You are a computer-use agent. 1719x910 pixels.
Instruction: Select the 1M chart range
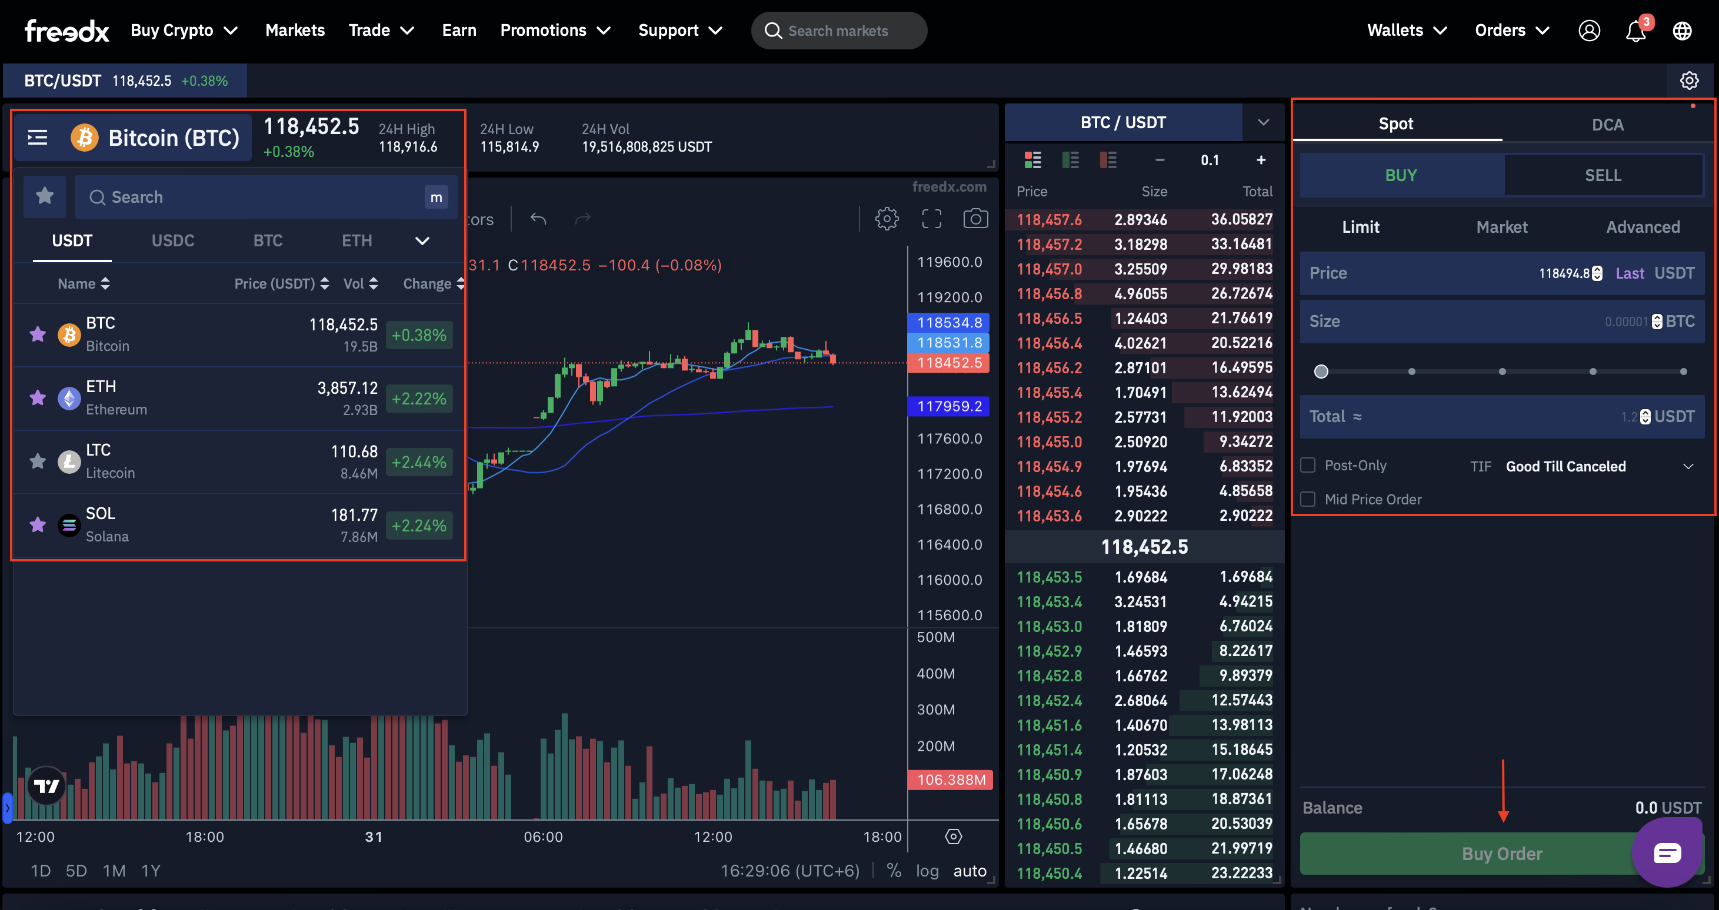[x=114, y=871]
